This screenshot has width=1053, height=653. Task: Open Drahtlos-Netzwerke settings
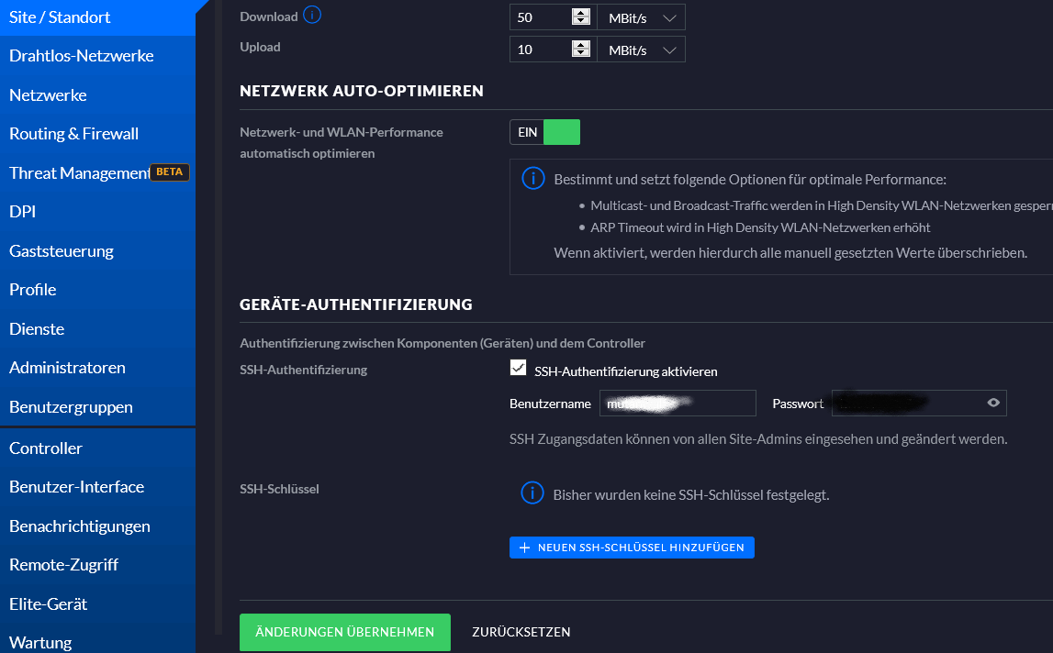click(82, 56)
